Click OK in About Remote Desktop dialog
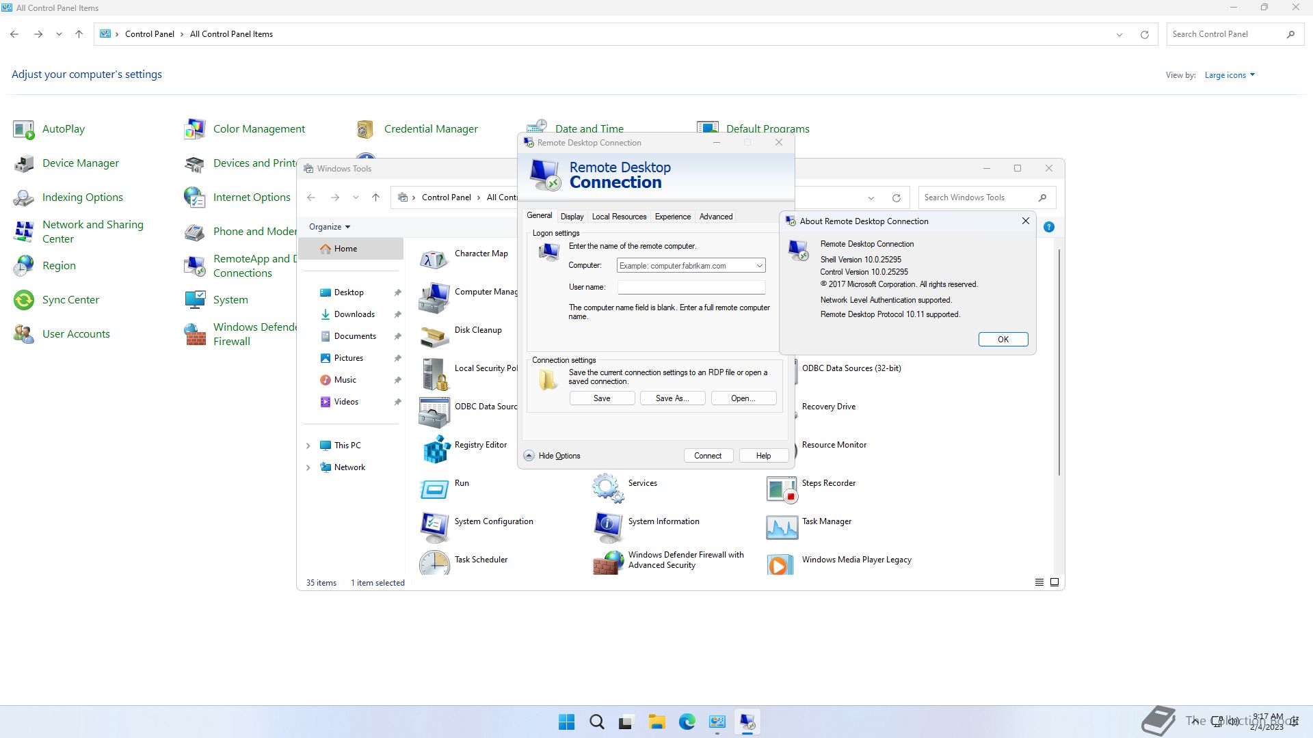 [x=1003, y=340]
